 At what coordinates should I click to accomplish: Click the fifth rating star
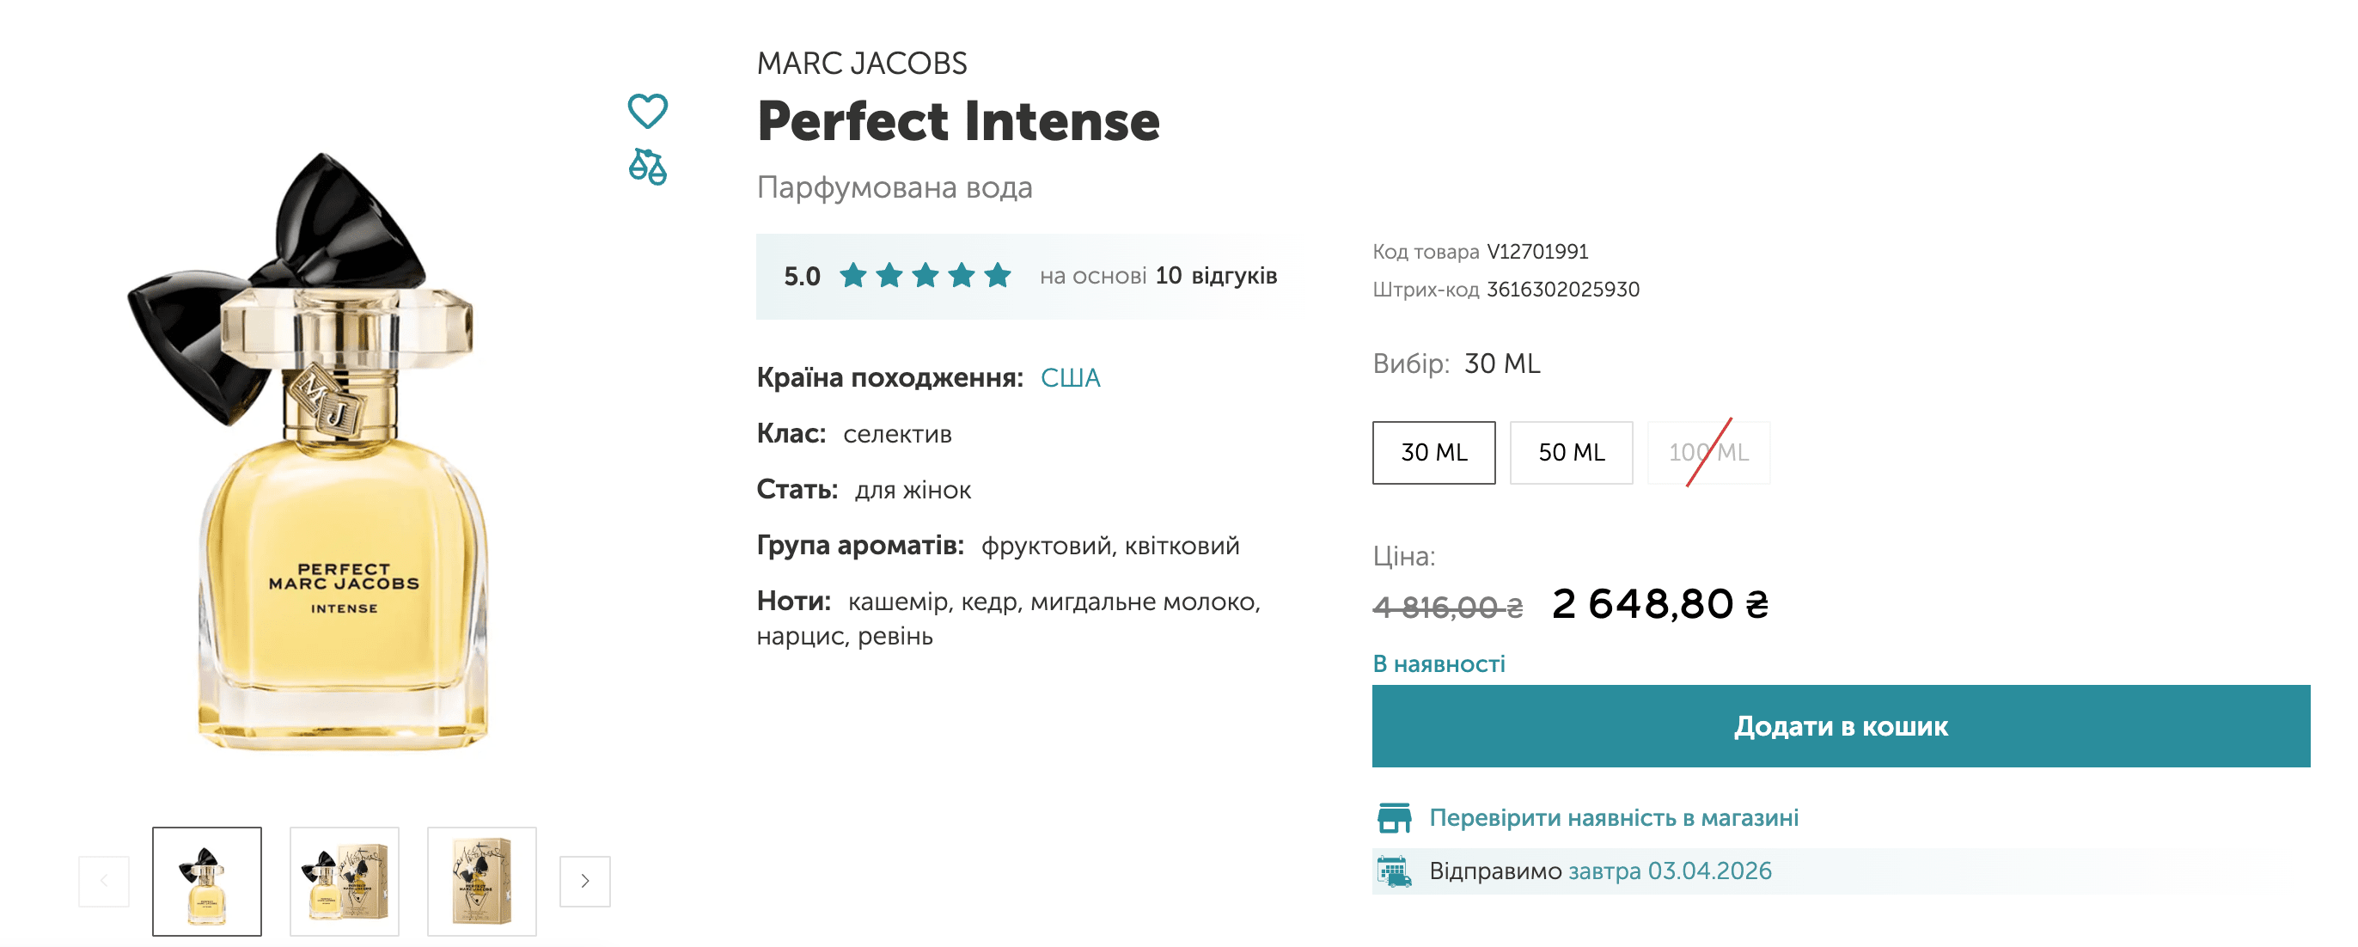[998, 275]
